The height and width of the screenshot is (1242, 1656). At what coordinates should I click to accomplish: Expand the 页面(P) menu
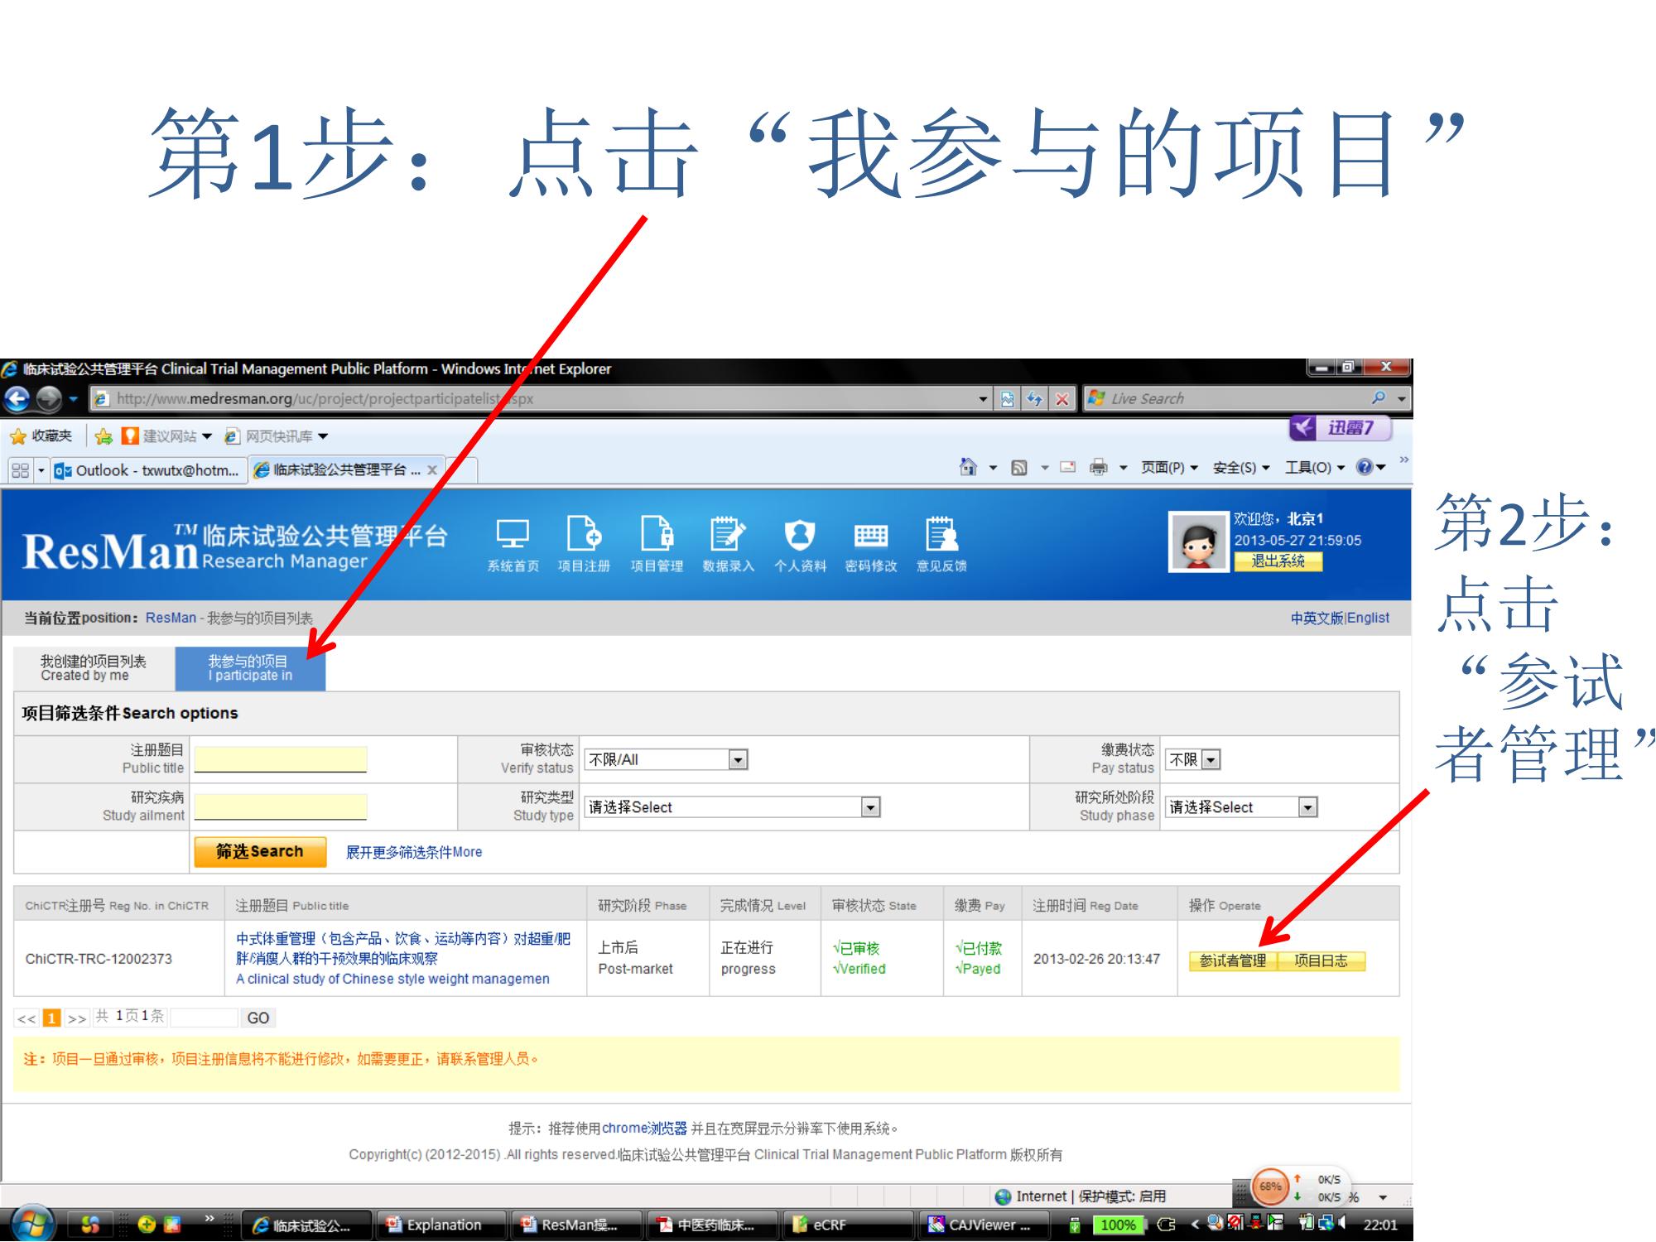coord(1169,468)
